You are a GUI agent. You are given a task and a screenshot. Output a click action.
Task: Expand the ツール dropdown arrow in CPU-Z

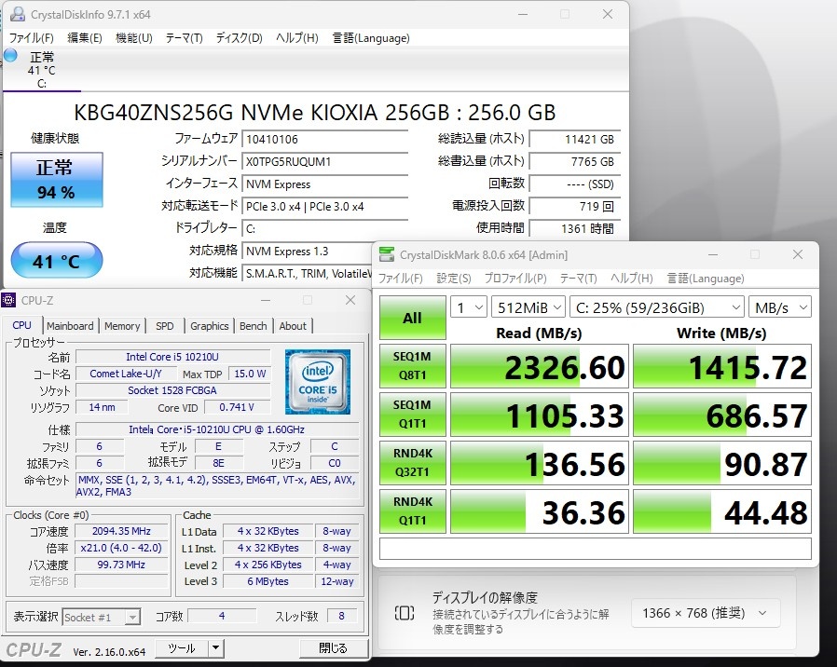pyautogui.click(x=214, y=647)
